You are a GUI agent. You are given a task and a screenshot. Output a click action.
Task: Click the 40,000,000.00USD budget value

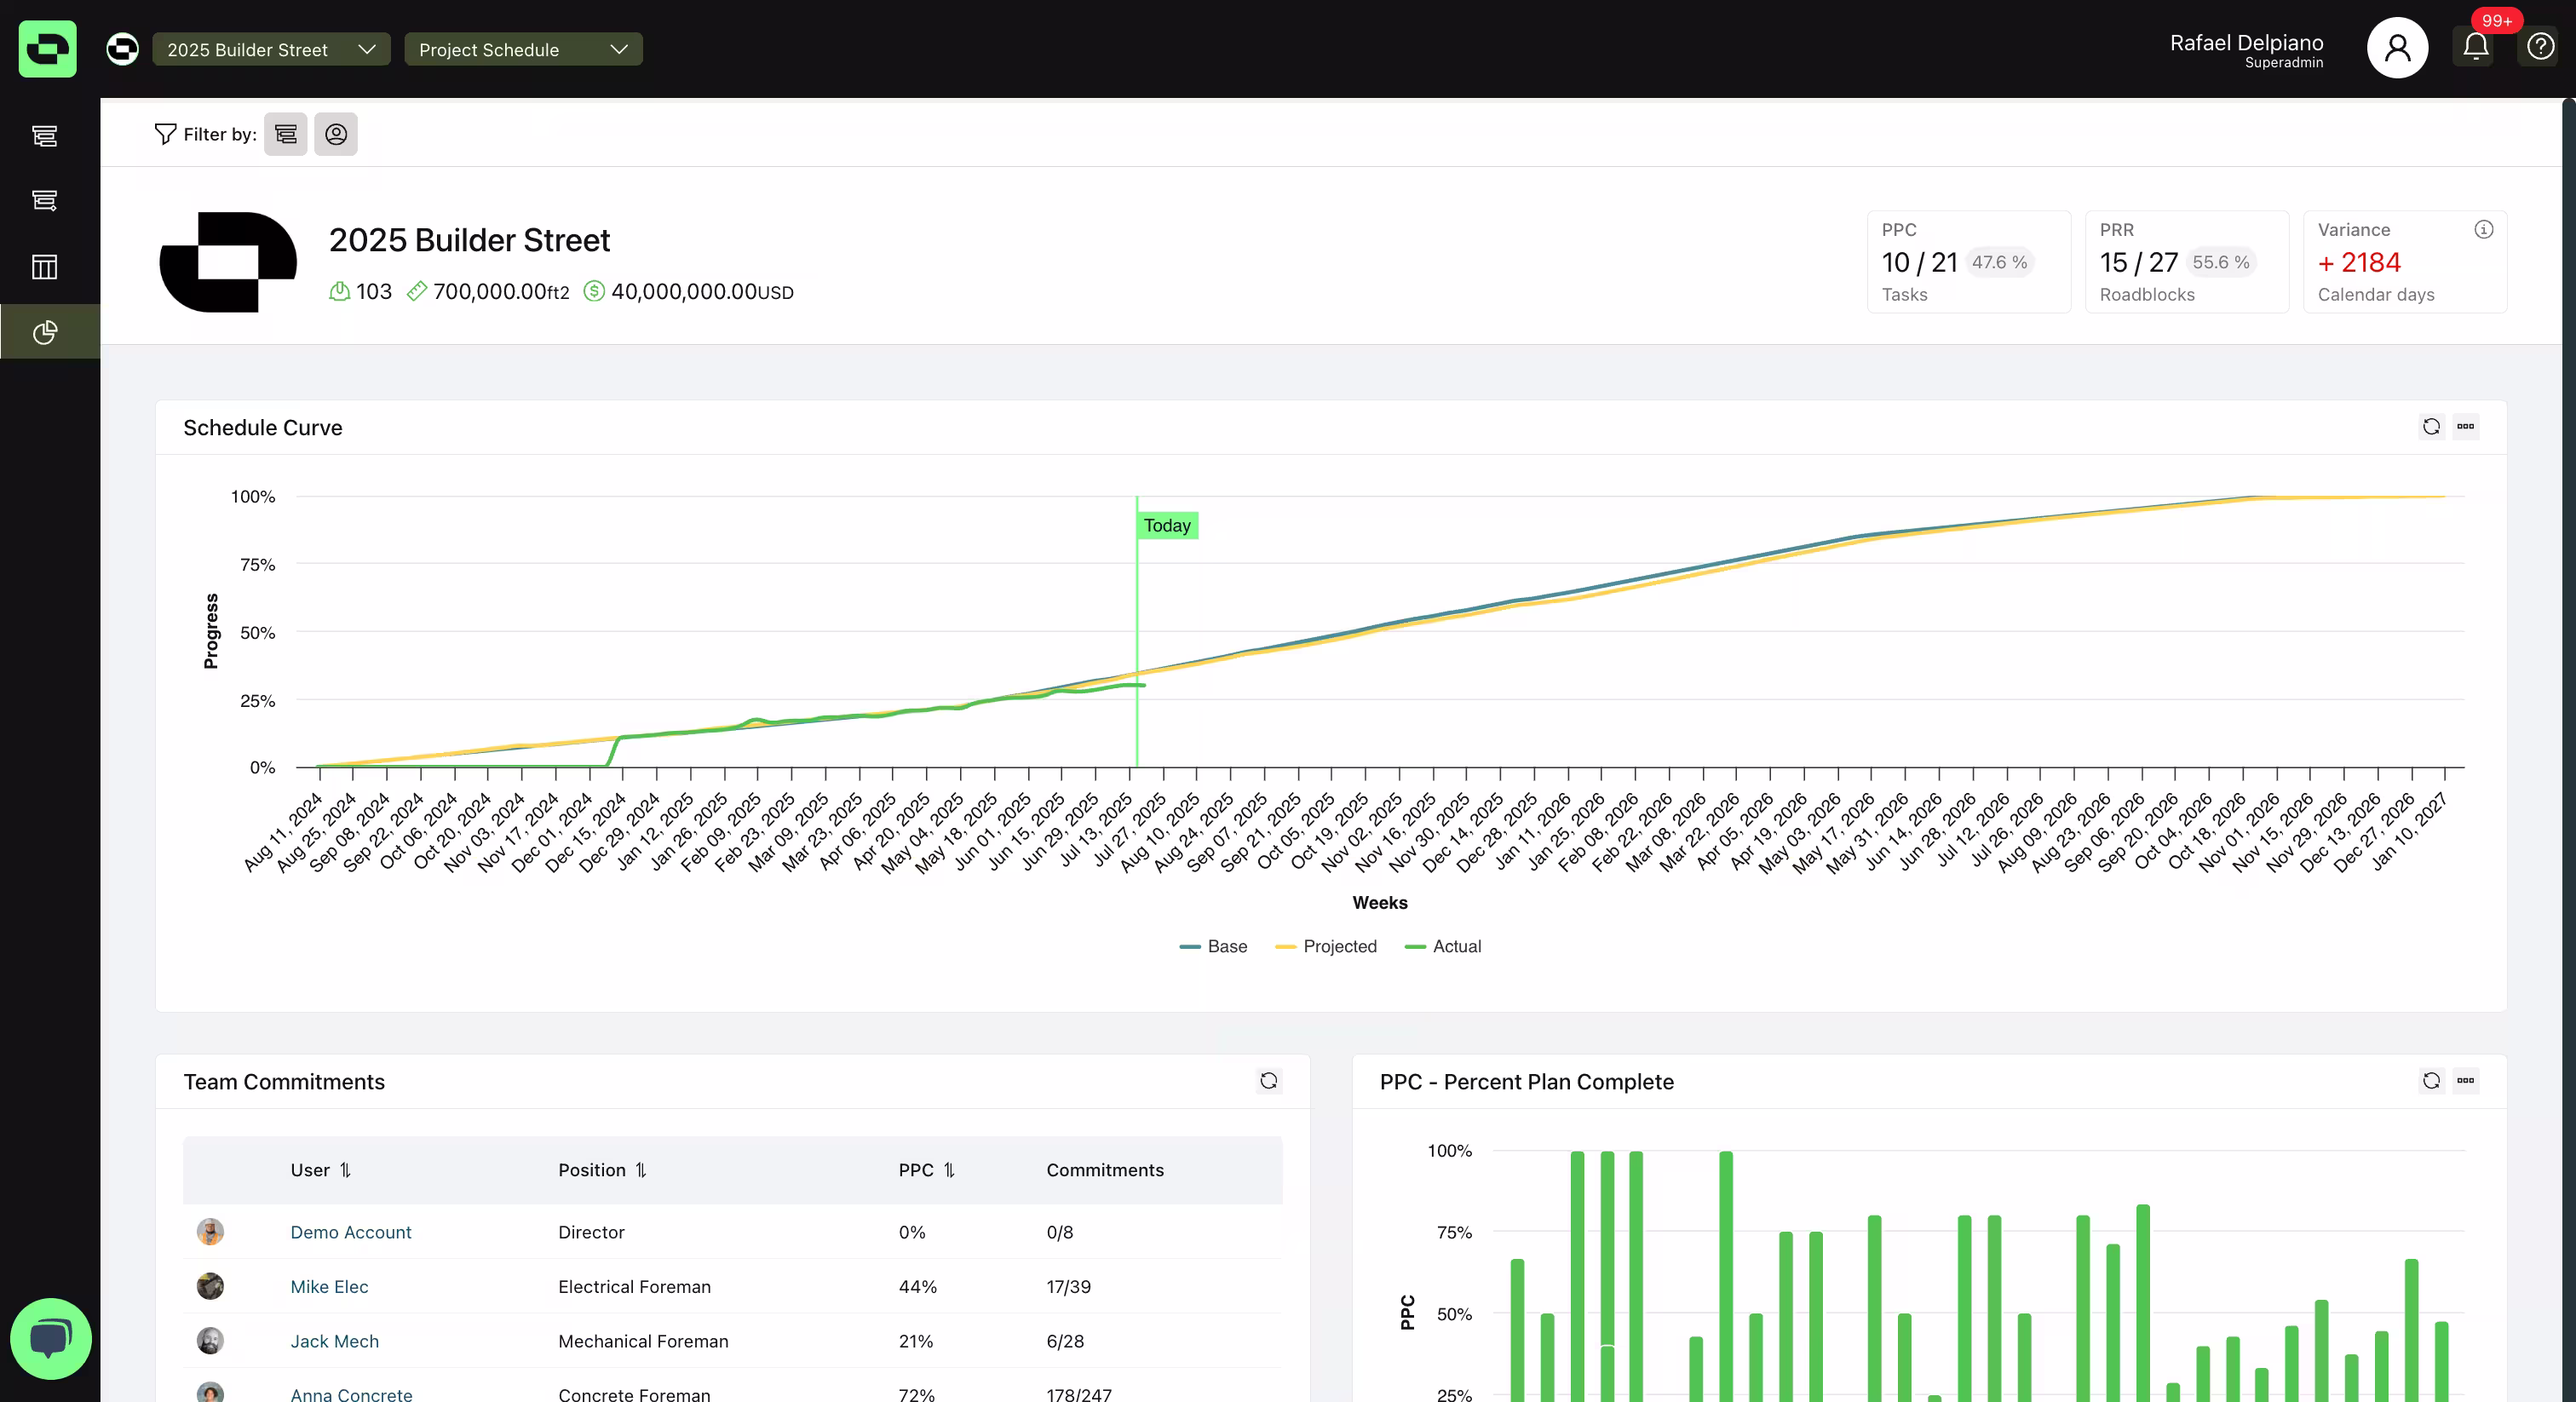coord(702,291)
